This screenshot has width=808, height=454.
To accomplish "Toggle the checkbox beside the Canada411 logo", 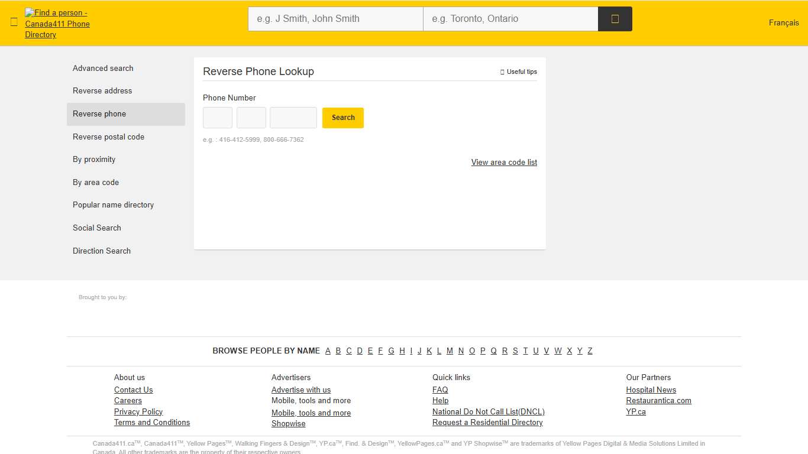I will [14, 22].
